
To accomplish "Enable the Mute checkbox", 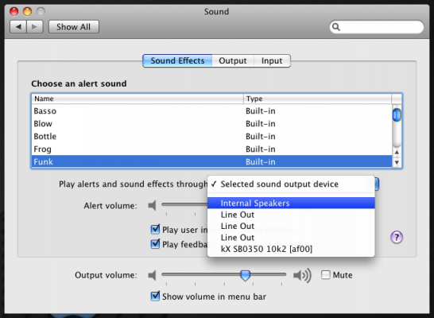I will click(326, 275).
